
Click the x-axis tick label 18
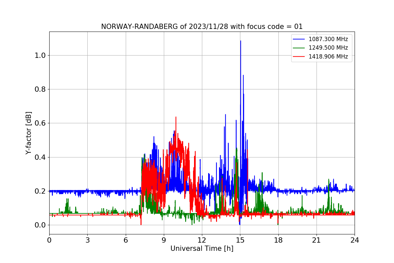click(x=278, y=240)
